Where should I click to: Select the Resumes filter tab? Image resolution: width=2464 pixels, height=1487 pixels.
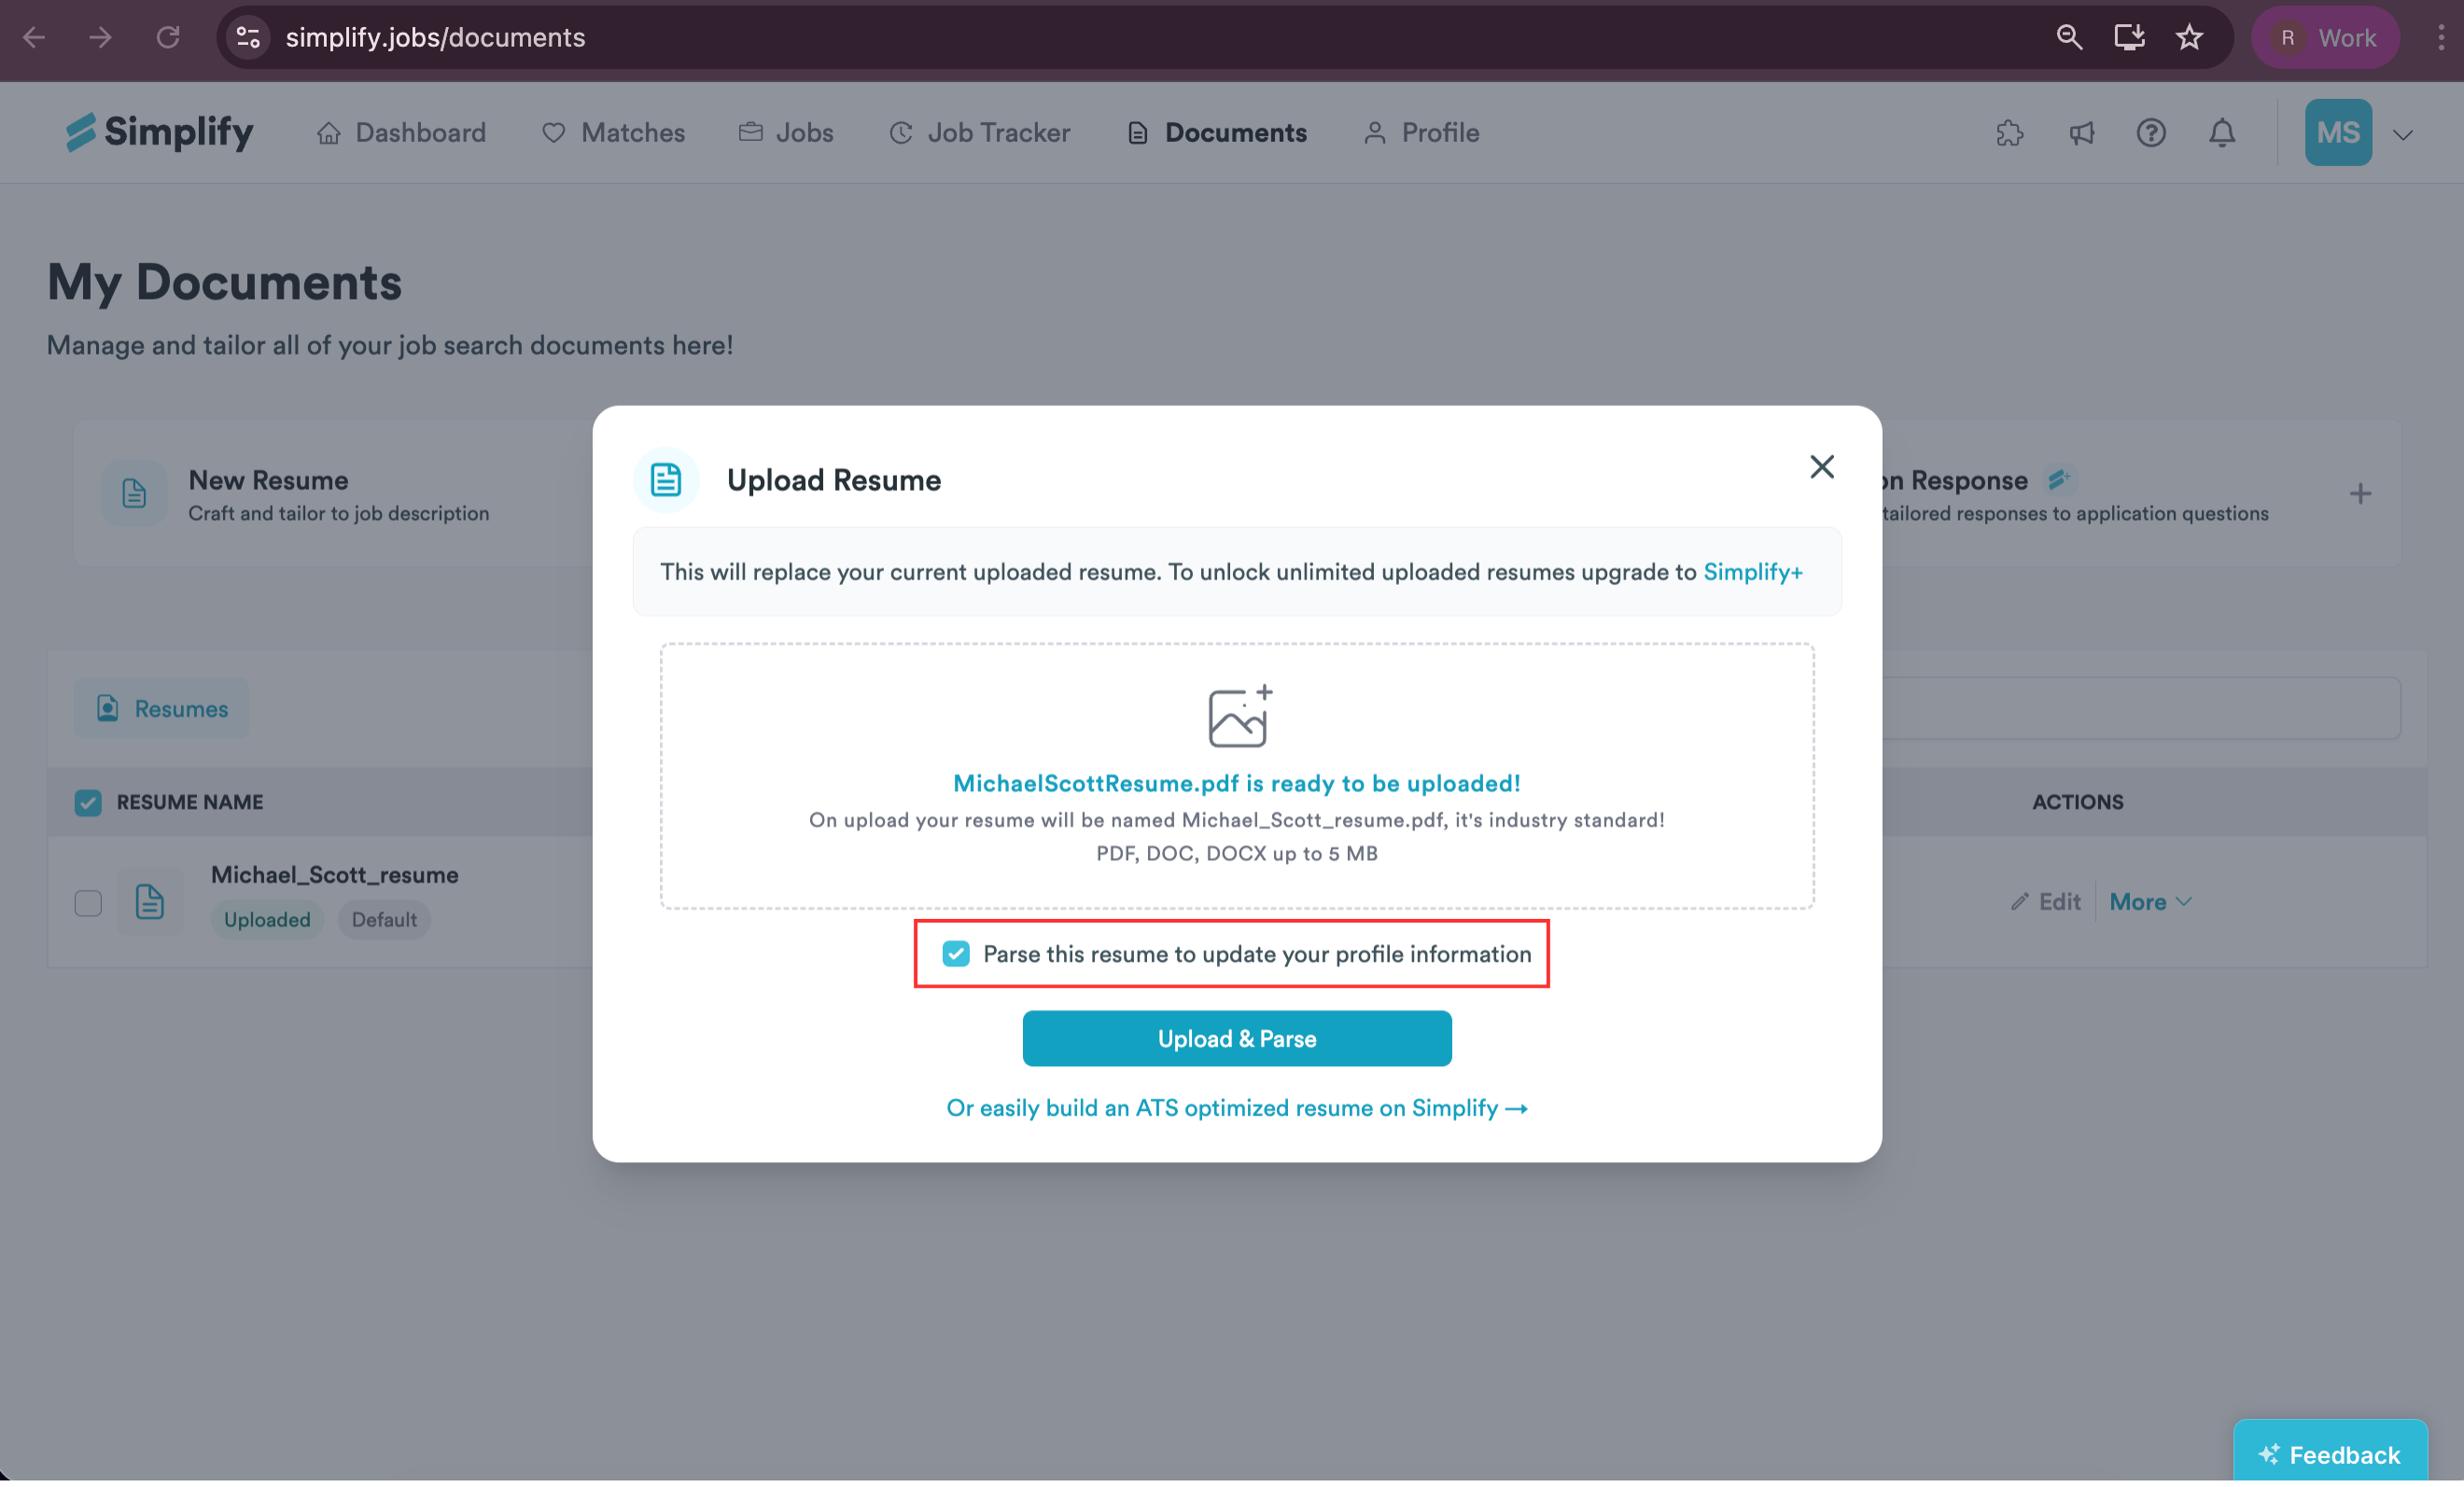pos(161,709)
